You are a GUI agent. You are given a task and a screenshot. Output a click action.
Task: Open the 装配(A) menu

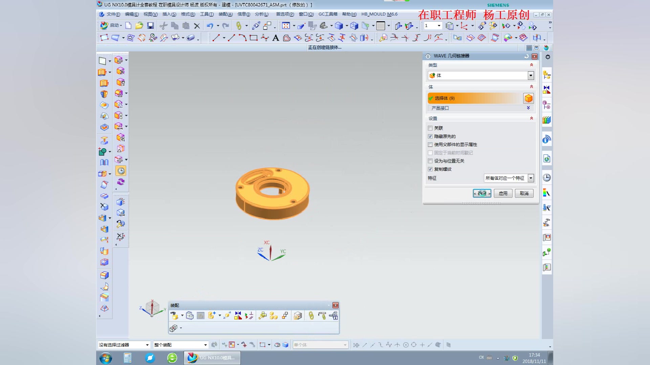(x=225, y=14)
